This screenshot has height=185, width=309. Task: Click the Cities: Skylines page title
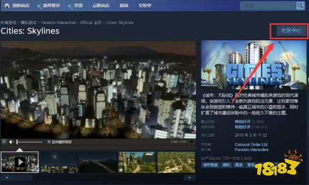coord(30,31)
